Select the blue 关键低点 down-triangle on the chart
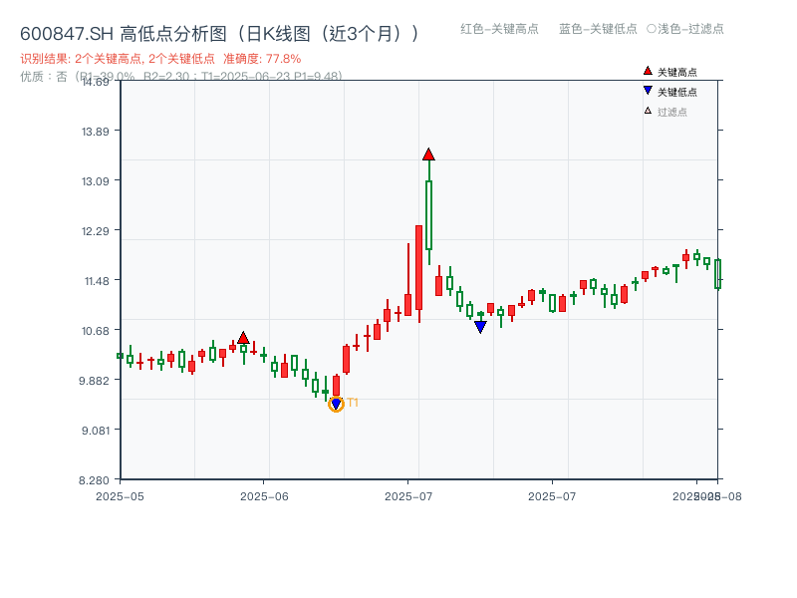This screenshot has height=598, width=797. 479,324
